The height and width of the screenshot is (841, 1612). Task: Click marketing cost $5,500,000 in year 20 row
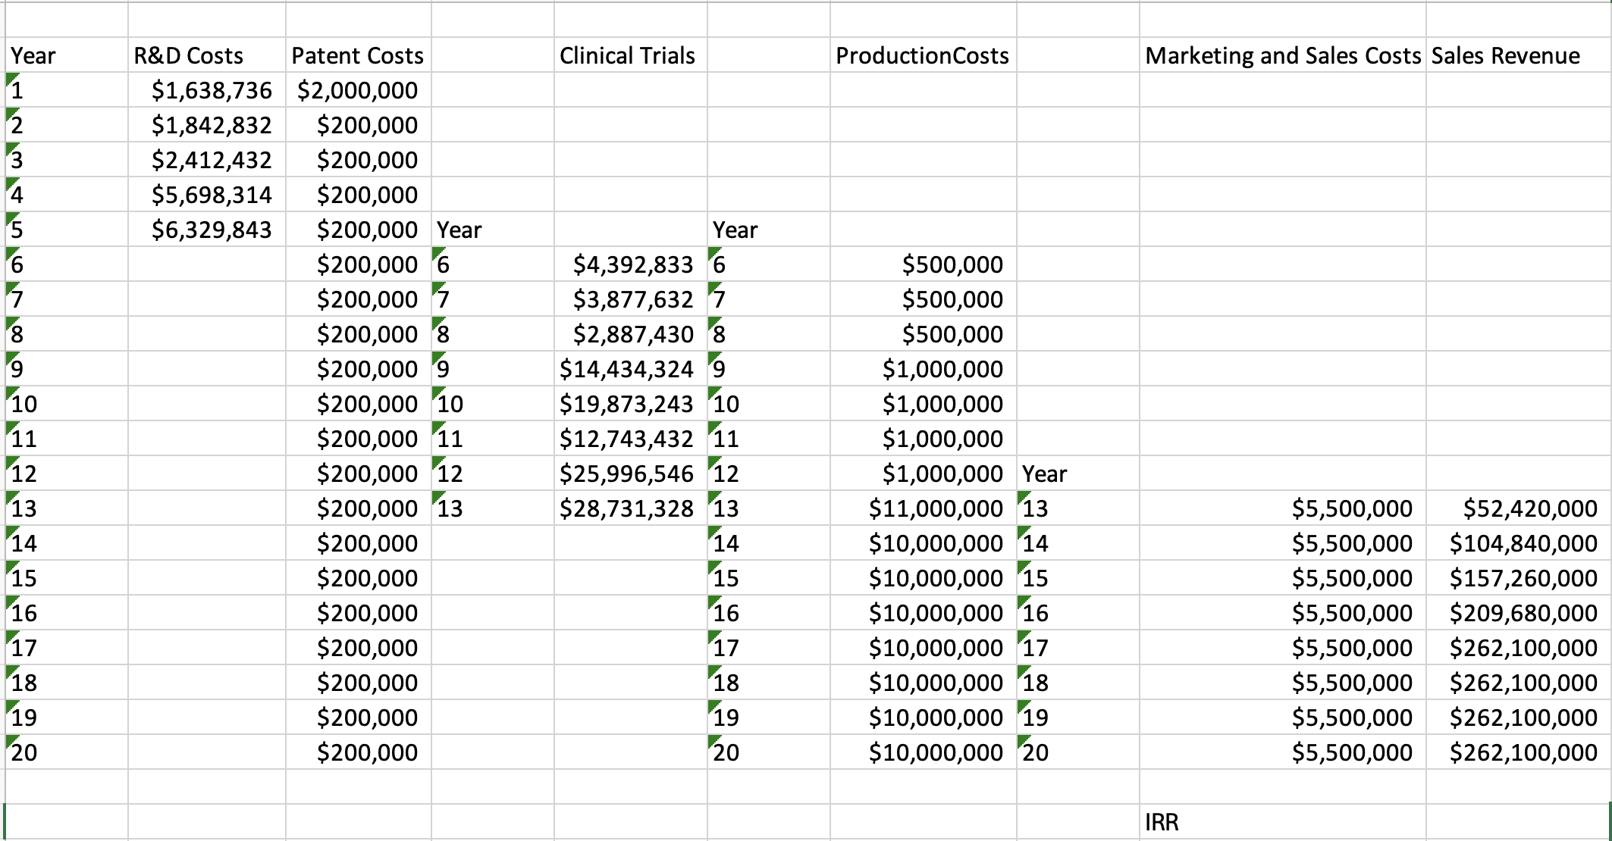click(1282, 752)
